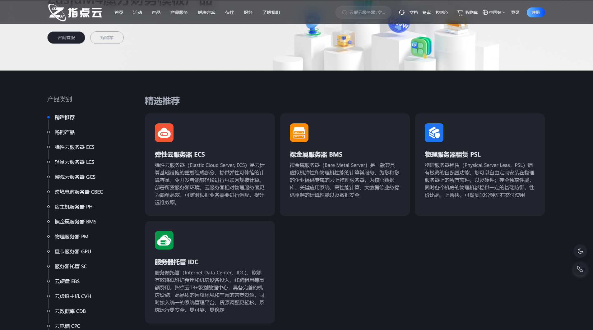
Task: Click the 购物车 outlined button
Action: click(107, 38)
